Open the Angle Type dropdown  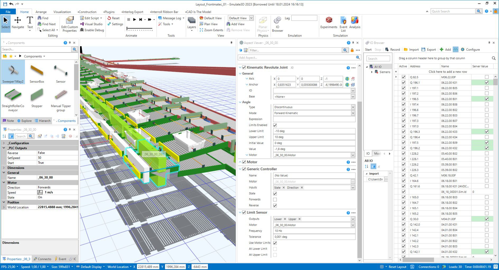click(353, 107)
